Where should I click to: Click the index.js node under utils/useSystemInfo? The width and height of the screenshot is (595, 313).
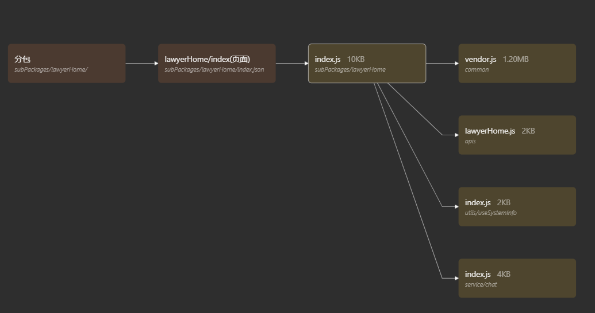click(517, 207)
